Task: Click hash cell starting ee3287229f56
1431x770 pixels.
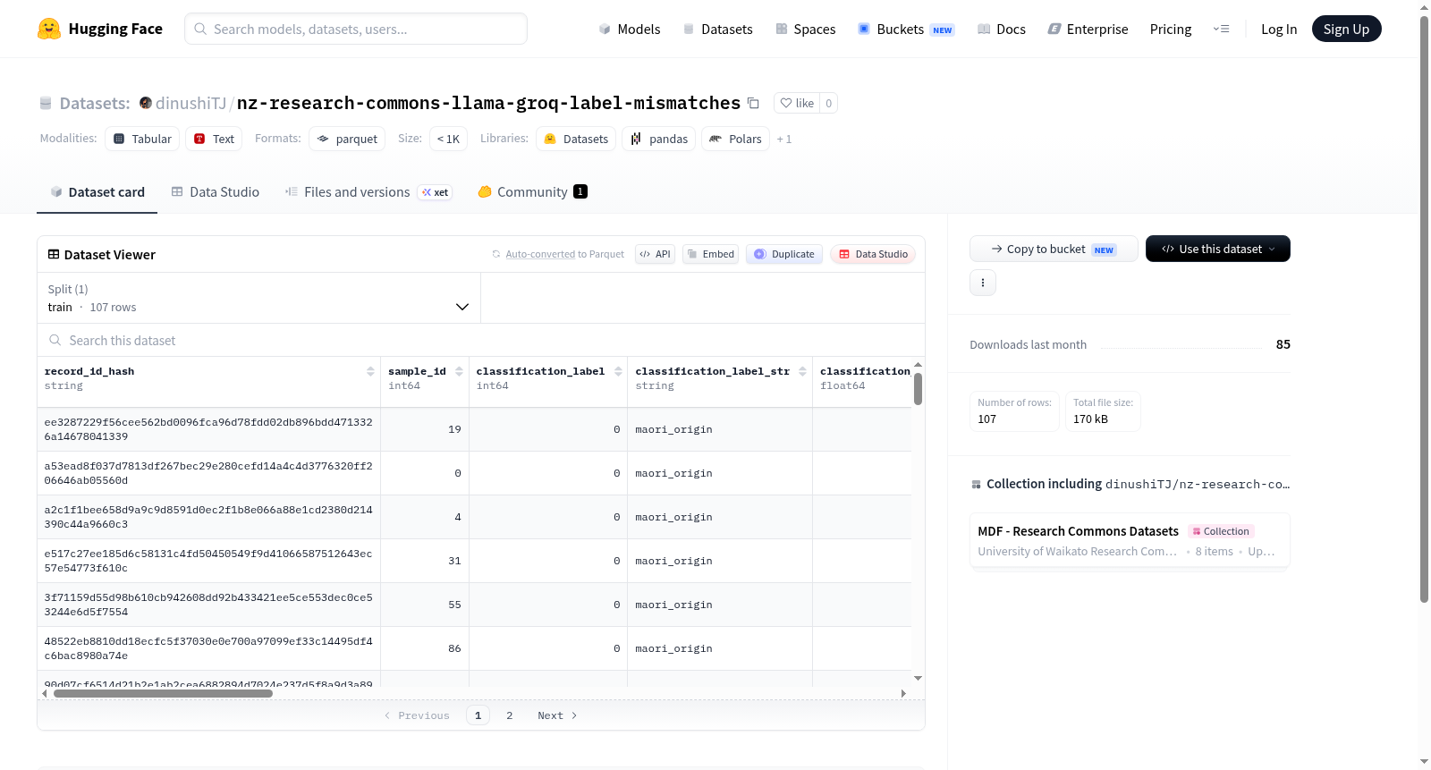Action: pyautogui.click(x=208, y=429)
